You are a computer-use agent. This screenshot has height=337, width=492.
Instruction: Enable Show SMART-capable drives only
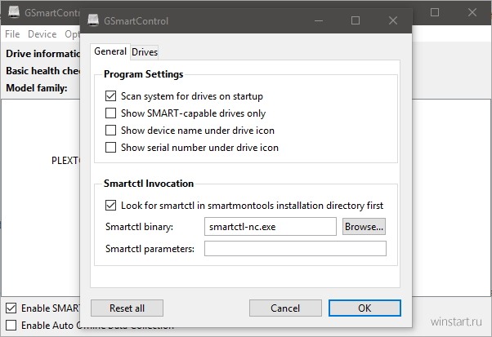111,113
